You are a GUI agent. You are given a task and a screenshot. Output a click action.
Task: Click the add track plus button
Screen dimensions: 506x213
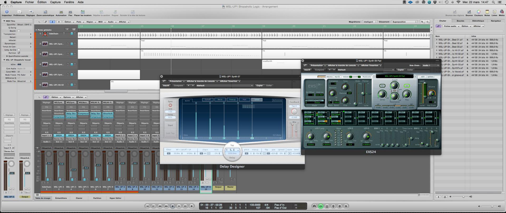point(67,29)
